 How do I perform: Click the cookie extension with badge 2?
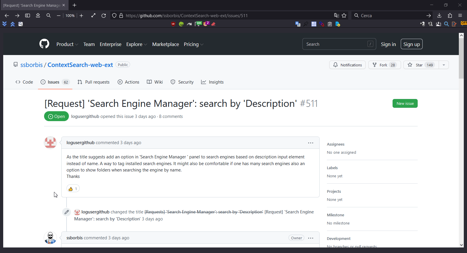point(206,24)
